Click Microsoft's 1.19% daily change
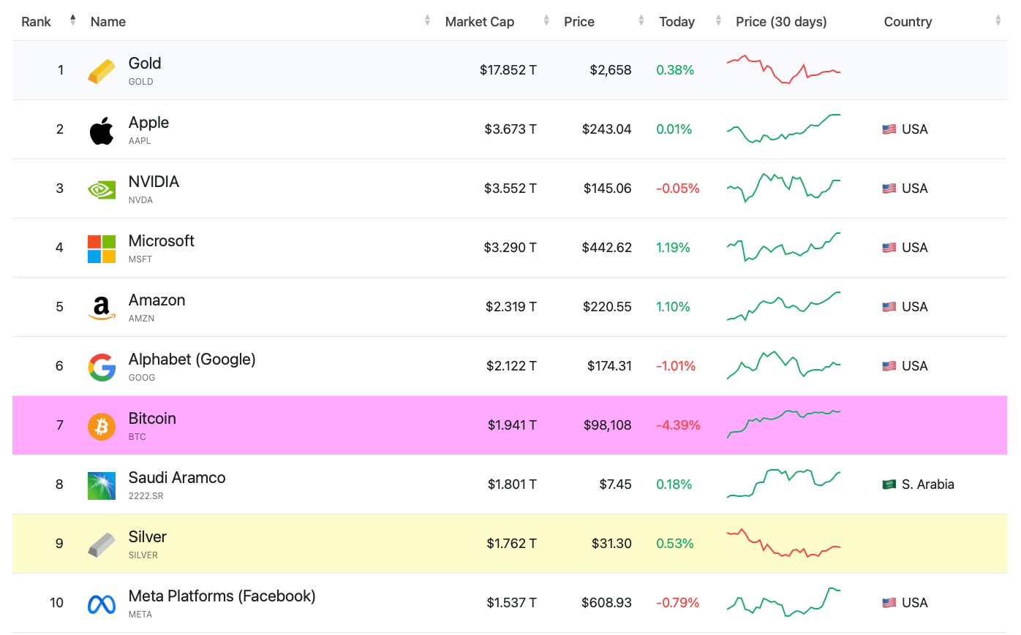Viewport: 1021px width, 635px height. 673,248
